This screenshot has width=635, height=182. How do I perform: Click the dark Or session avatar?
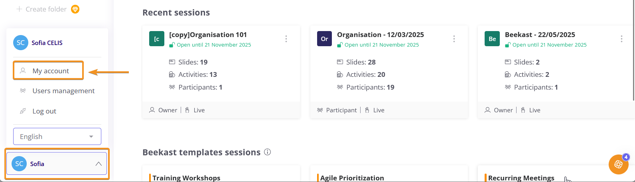[x=325, y=39]
